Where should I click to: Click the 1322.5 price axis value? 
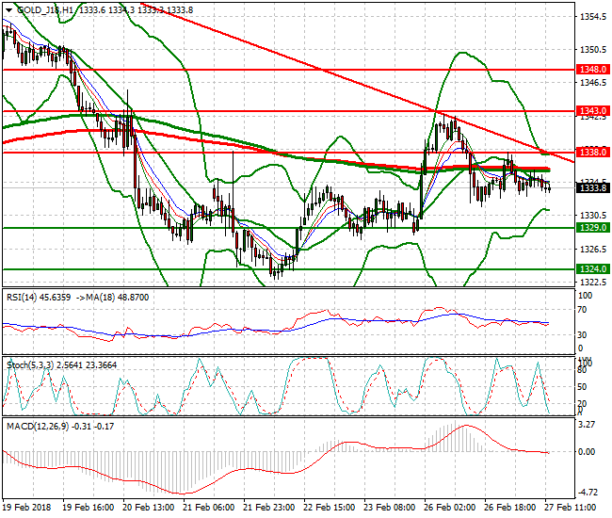[x=593, y=282]
